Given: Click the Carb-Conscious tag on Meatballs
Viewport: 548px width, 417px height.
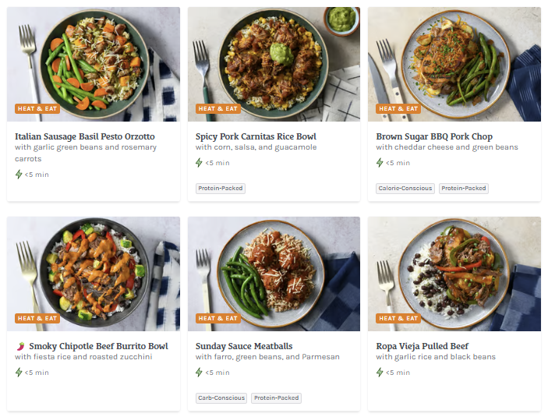Looking at the screenshot, I should click(221, 398).
